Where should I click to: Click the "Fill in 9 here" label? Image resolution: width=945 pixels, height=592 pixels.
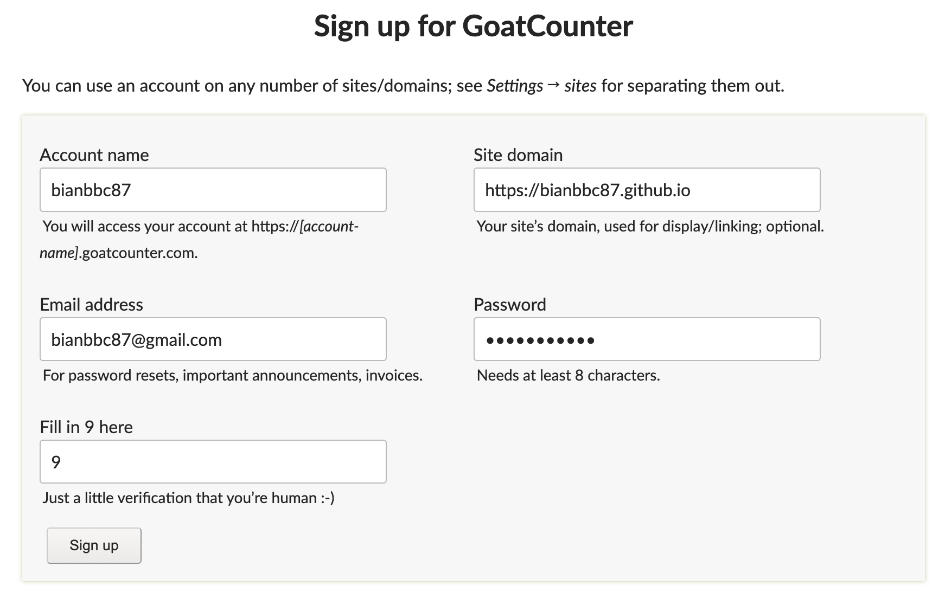[x=86, y=427]
